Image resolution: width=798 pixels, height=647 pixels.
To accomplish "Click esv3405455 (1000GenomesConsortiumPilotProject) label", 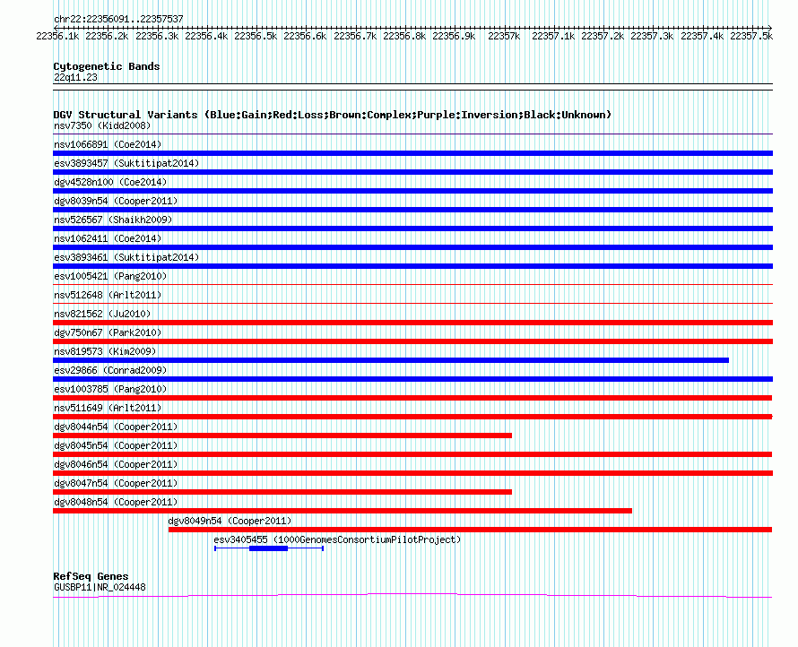I will click(337, 539).
